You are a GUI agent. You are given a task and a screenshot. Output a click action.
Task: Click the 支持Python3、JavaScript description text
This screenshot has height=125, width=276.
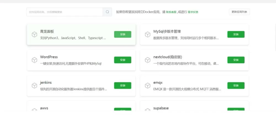point(73,38)
